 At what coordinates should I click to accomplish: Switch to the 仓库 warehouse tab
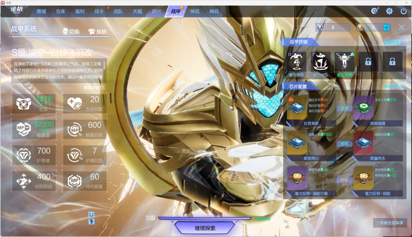click(x=60, y=11)
